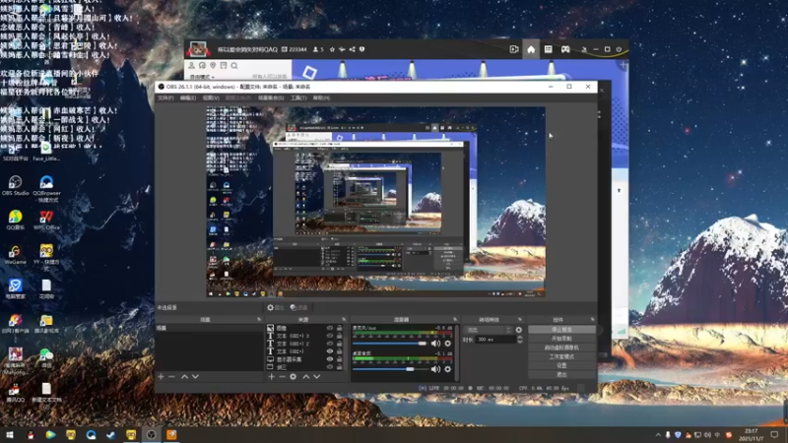Screen dimensions: 788x443
Task: Toggle eye icon for the 图像 source
Action: coord(330,328)
